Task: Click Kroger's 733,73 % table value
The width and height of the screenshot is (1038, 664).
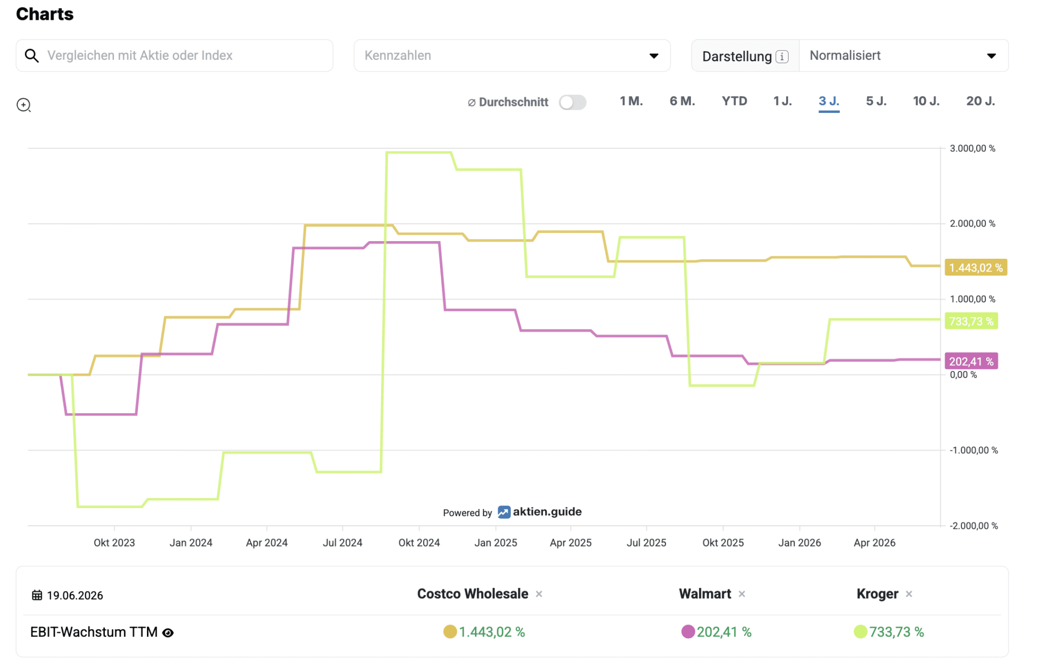Action: (897, 632)
